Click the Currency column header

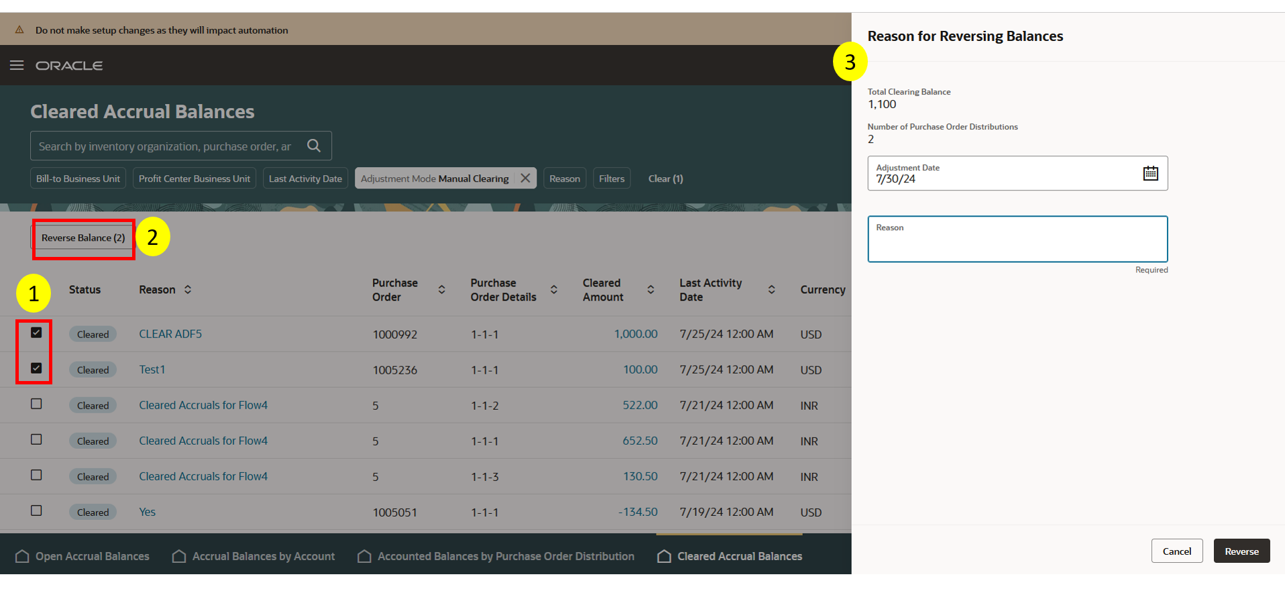click(x=822, y=289)
